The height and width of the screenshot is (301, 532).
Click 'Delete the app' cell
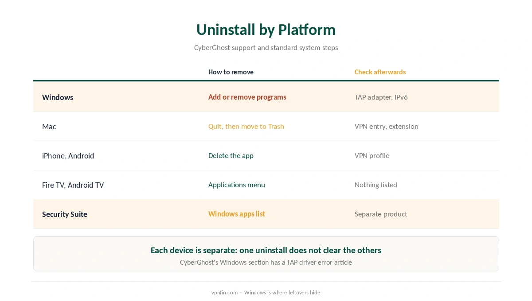231,155
